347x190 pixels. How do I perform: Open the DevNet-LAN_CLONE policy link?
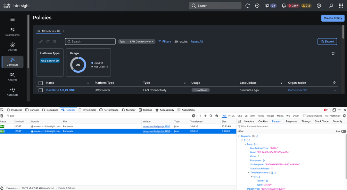(60, 90)
